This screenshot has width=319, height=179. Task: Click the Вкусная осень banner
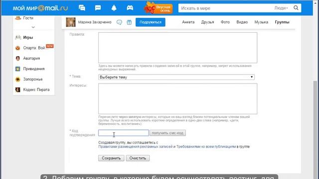tap(159, 8)
